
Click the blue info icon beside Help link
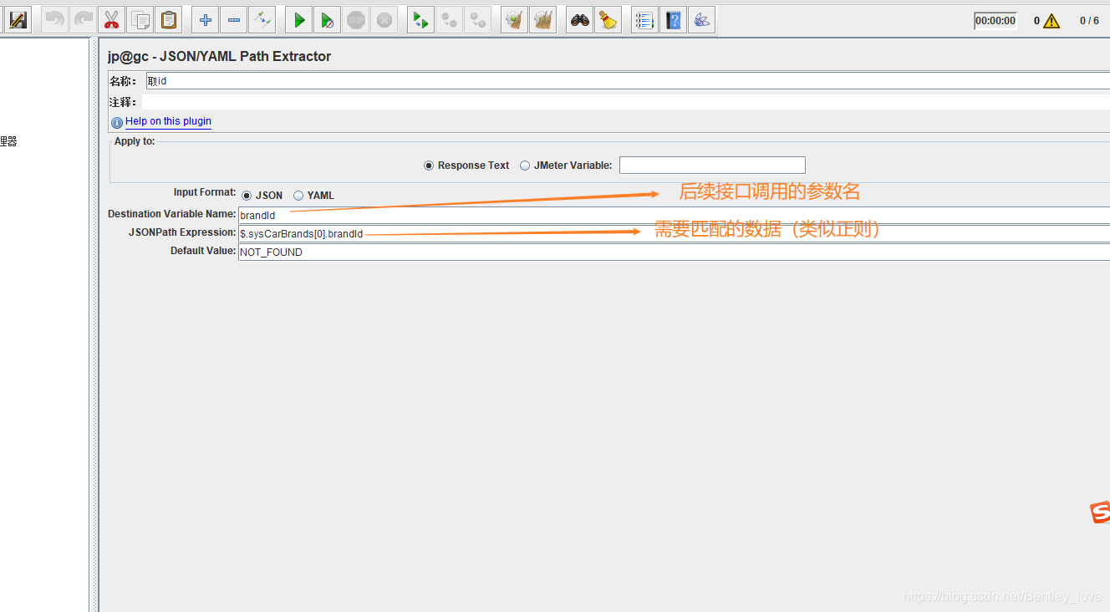click(117, 123)
